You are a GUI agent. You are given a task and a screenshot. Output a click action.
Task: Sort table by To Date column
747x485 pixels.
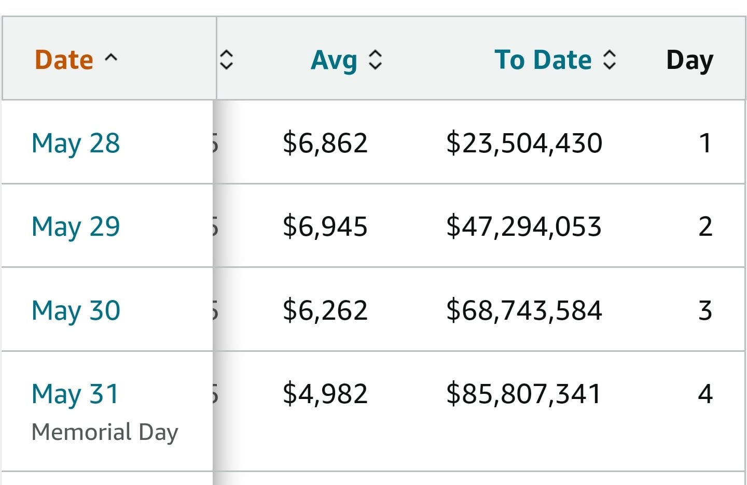pos(543,60)
